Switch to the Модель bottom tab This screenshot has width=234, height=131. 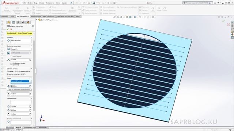[x=18, y=128]
